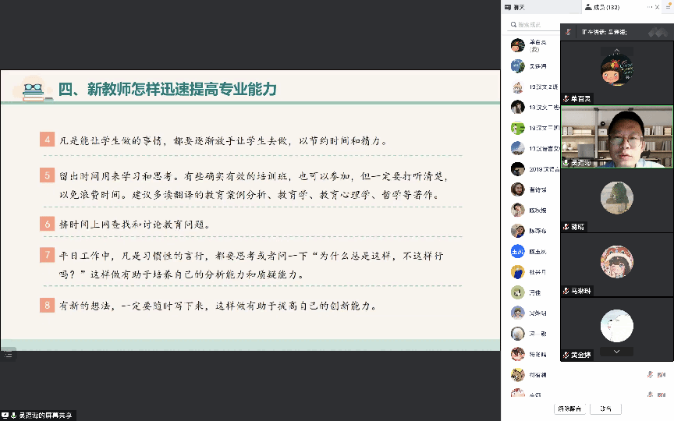Click the button right of 请求发言
Viewport: 674px width, 421px height.
pos(605,409)
